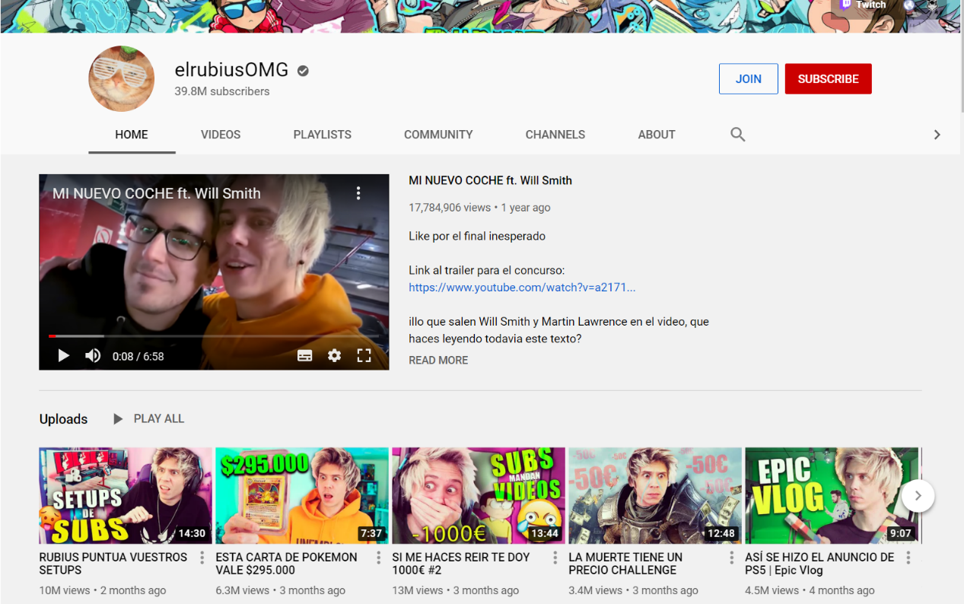Click the 4.5M views • 4 months ago text
The image size is (964, 604).
[x=810, y=590]
